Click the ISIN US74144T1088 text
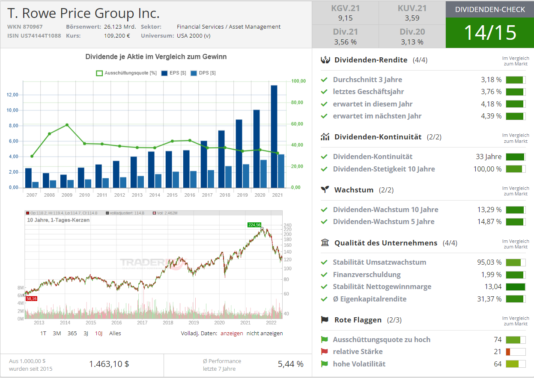 (34, 35)
